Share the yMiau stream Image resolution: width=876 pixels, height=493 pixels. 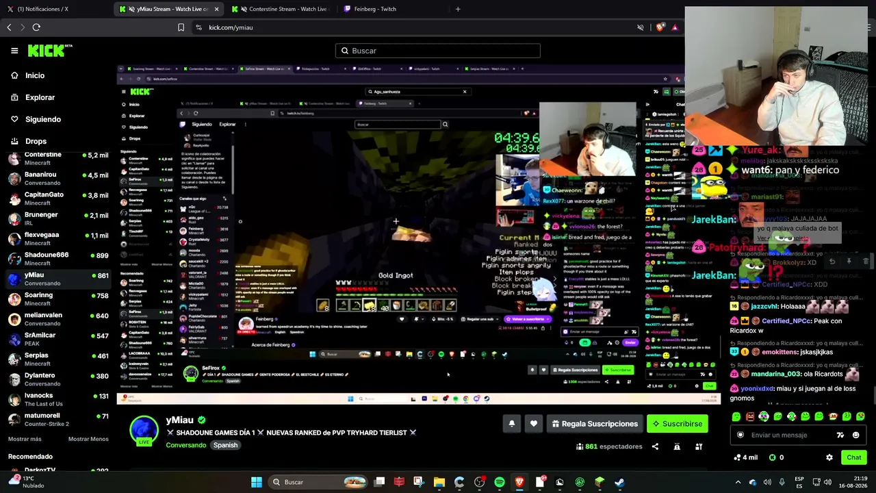pyautogui.click(x=655, y=446)
